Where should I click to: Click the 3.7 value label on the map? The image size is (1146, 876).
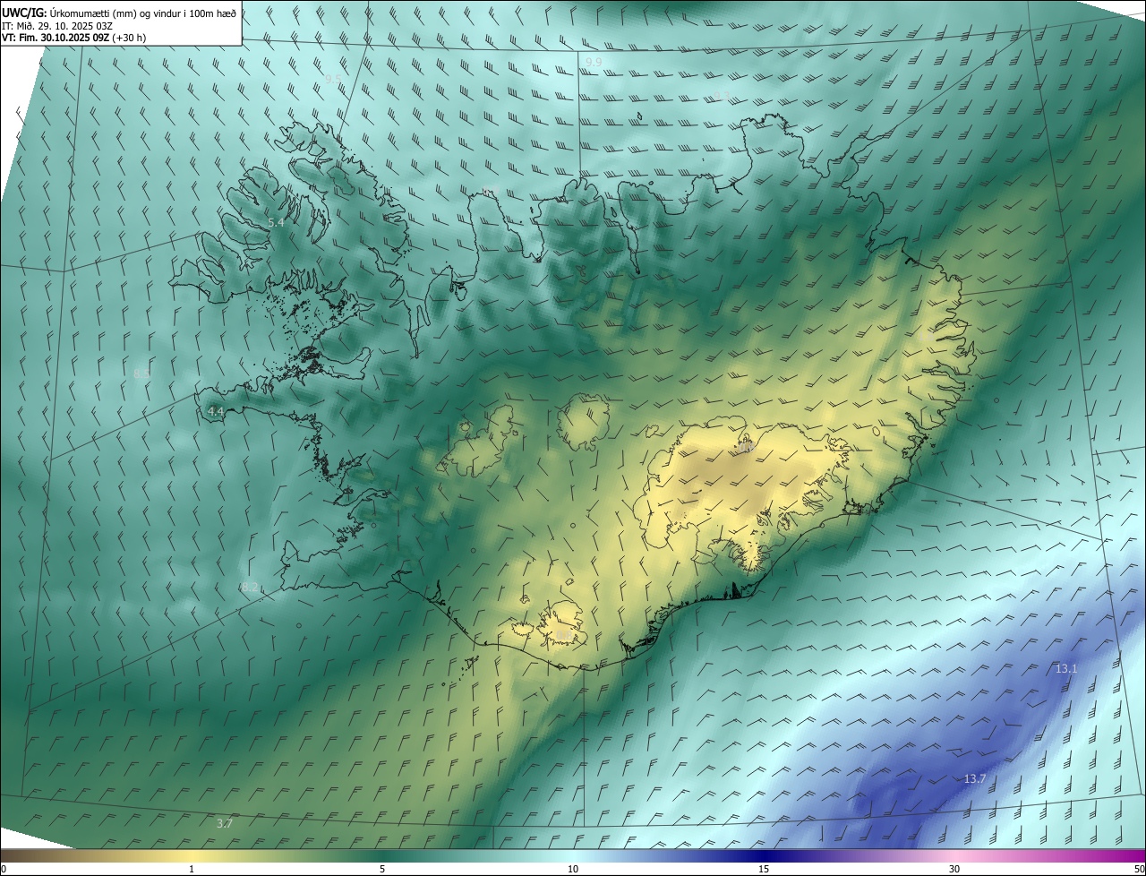pyautogui.click(x=225, y=823)
